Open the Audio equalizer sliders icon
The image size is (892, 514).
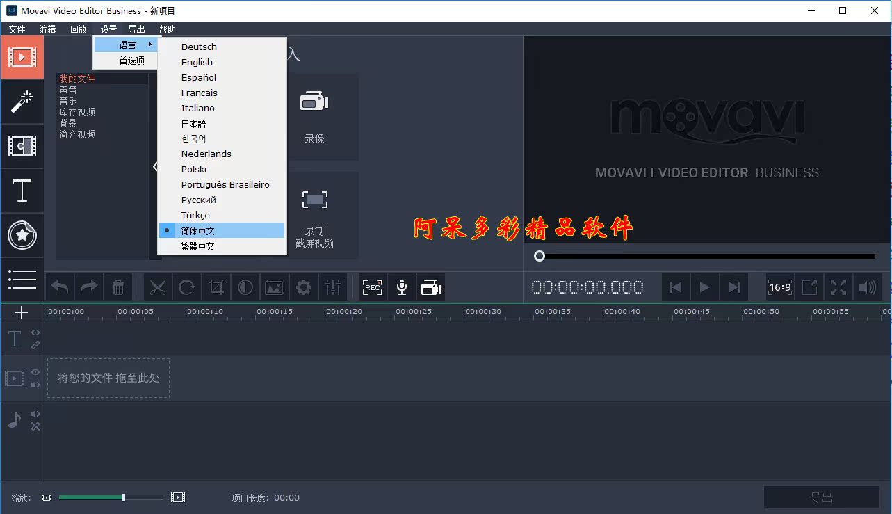click(333, 287)
